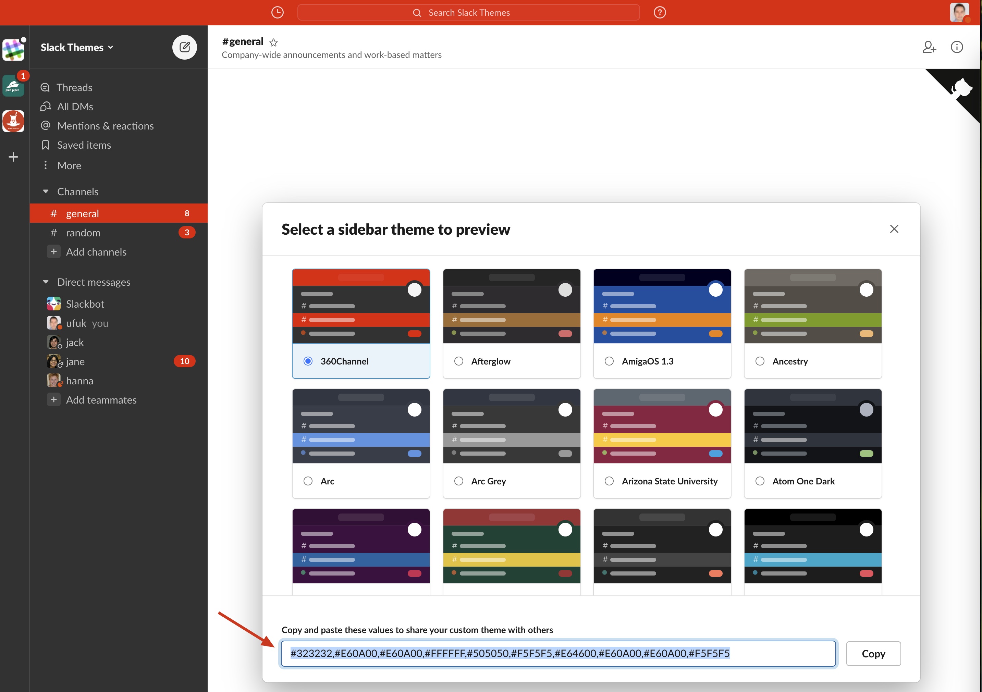The image size is (982, 692).
Task: Open the Slack Themes workspace dropdown
Action: [x=77, y=48]
